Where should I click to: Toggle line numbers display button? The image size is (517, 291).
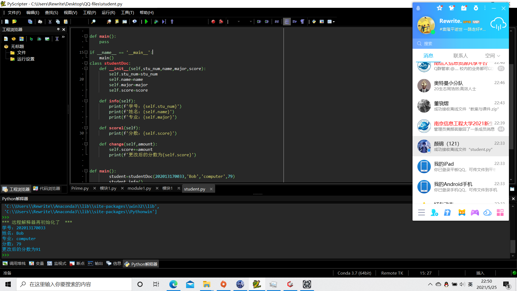pos(287,22)
